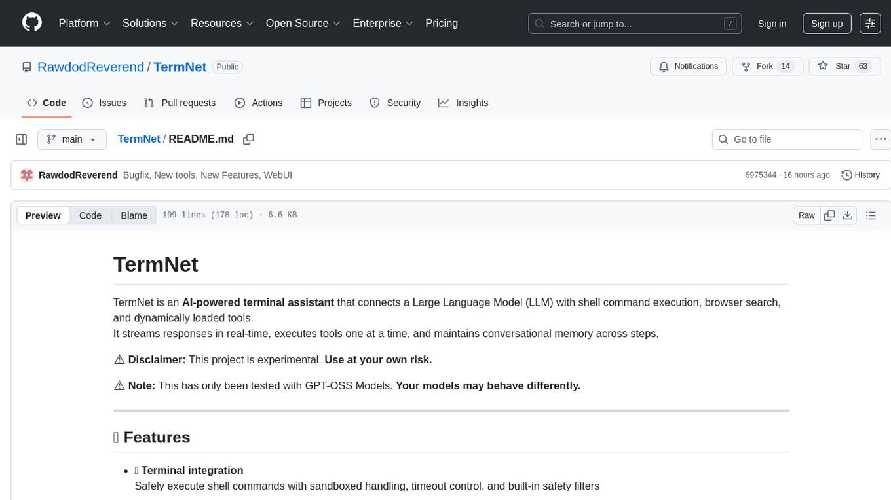
Task: Open the RawdodReverend owner link
Action: pyautogui.click(x=91, y=67)
